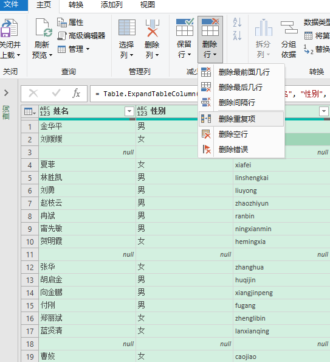Choose 删除空行 from menu

[241, 134]
